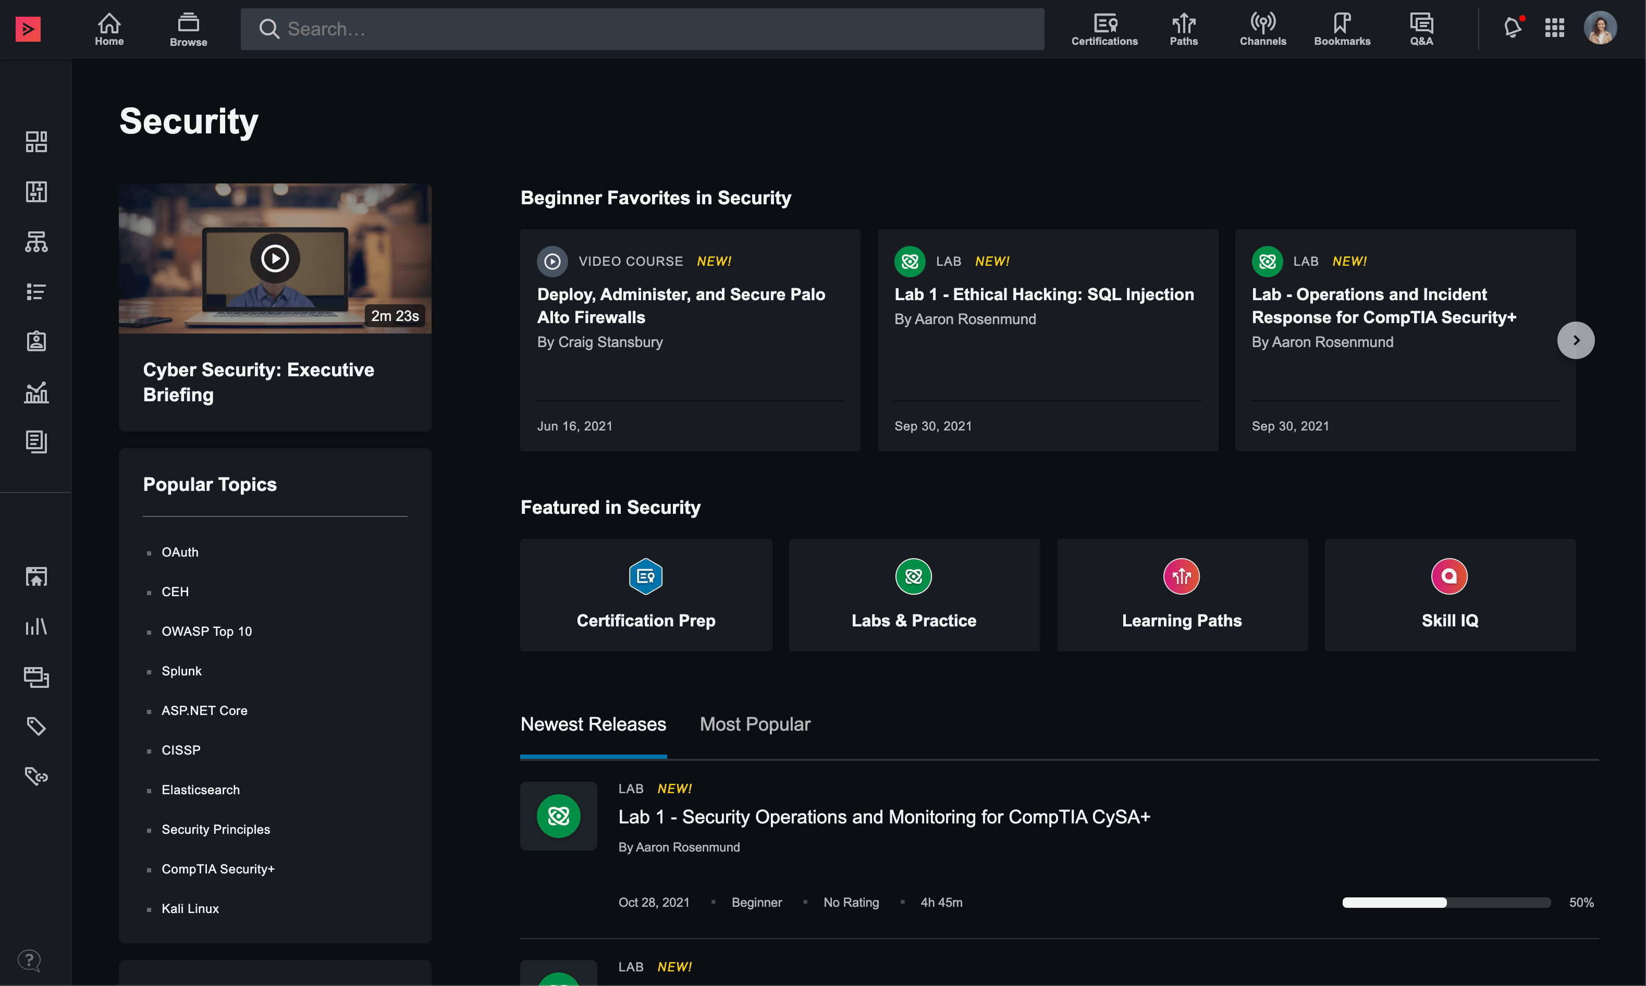Open the Certification Prep card

click(x=645, y=595)
